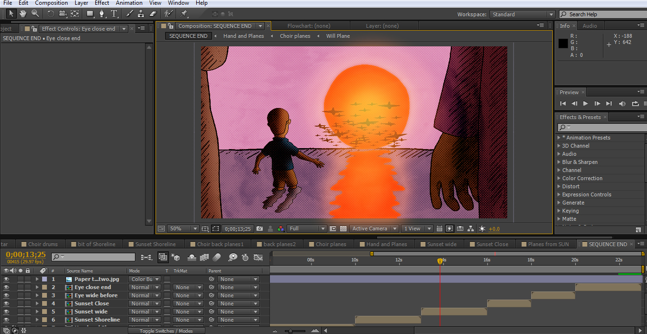Toggle visibility of Eye wide before layer
This screenshot has height=334, width=647.
coord(6,295)
